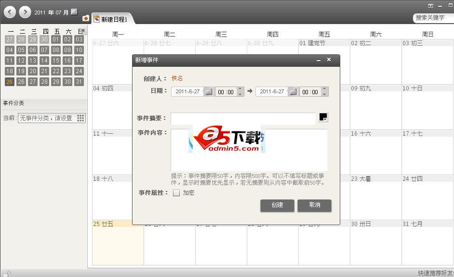The image size is (454, 277).
Task: Open month picker calendar icon beside 2011年07月
Action: point(74,12)
